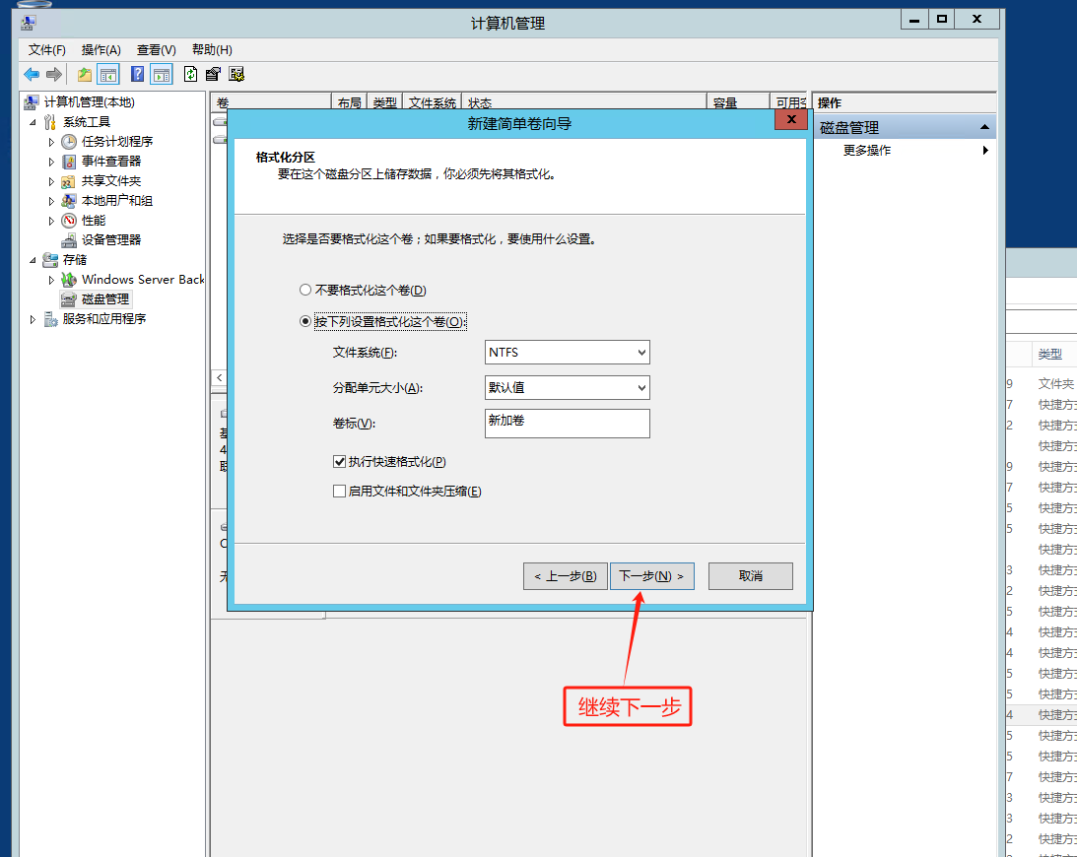Select the 不要格式化这个卷 radio option

tap(304, 291)
